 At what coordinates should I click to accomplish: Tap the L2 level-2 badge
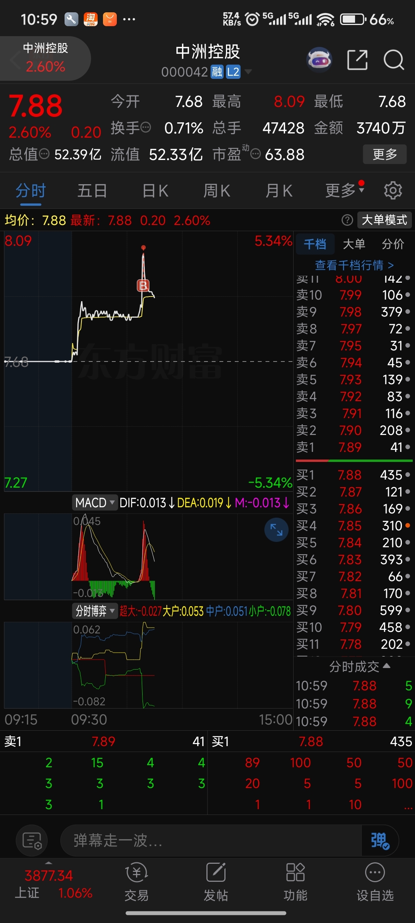233,72
